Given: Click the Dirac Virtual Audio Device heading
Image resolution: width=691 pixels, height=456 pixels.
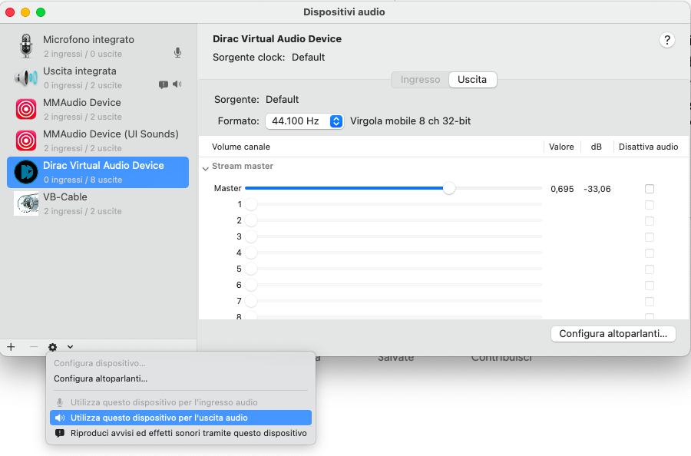Looking at the screenshot, I should point(277,39).
